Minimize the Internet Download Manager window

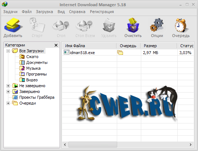(181, 5)
